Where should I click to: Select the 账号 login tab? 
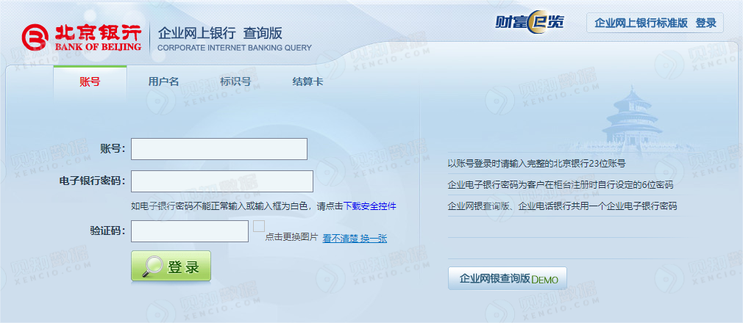click(x=90, y=81)
